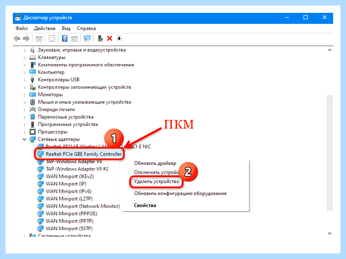
Task: Expand the Переносные устройства node
Action: [25, 117]
